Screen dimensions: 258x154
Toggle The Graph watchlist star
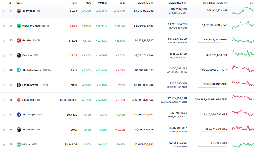click(x=4, y=115)
